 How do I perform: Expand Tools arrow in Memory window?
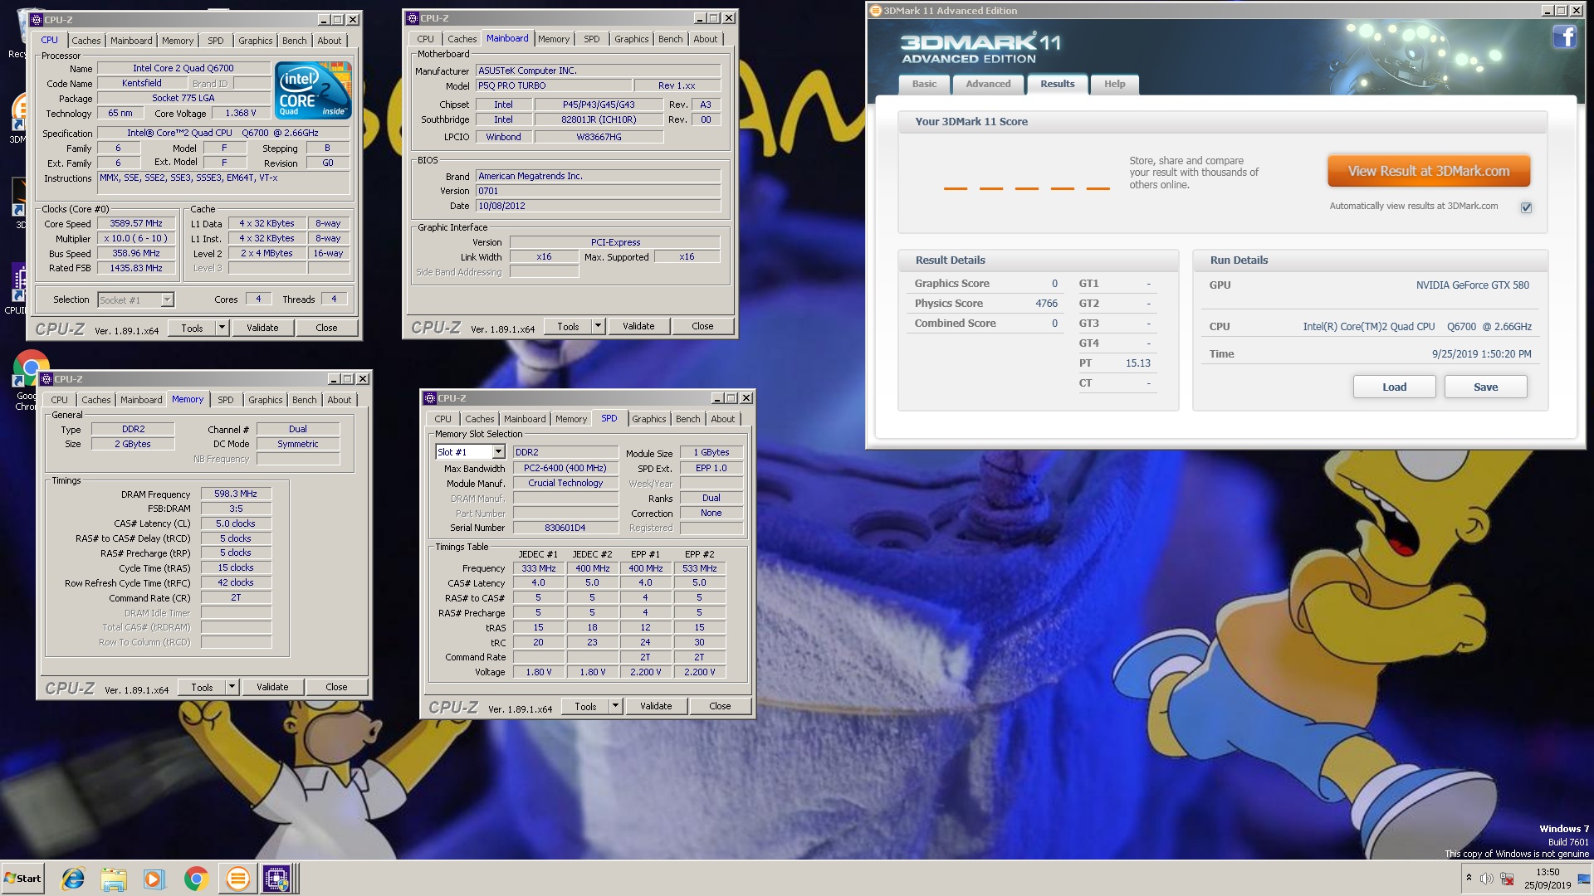click(x=232, y=687)
